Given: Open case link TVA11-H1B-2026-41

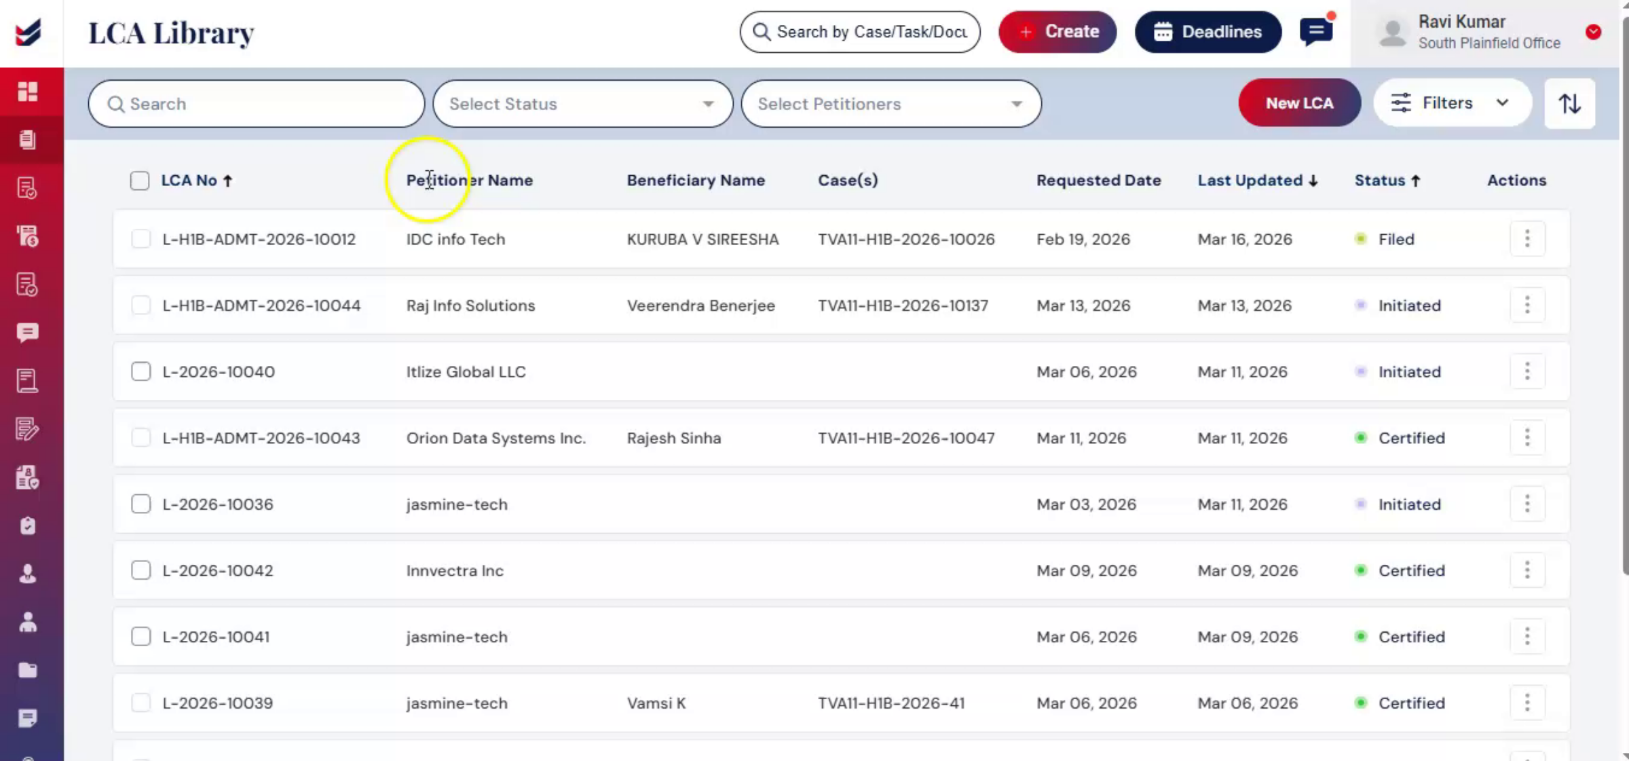Looking at the screenshot, I should (x=891, y=703).
